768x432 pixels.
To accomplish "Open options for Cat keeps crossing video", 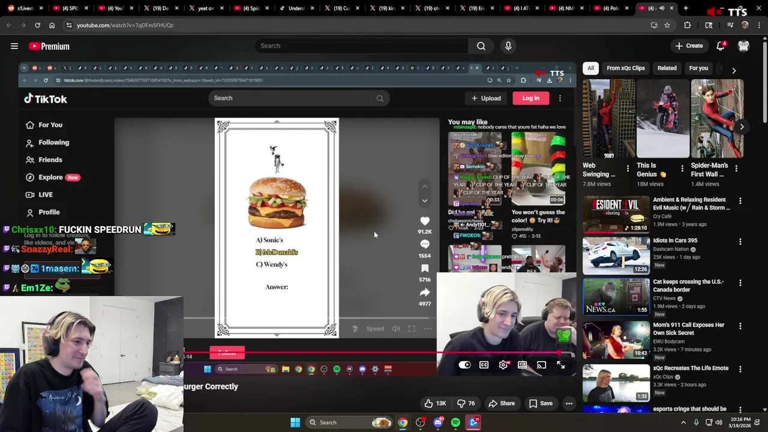I will 740,283.
